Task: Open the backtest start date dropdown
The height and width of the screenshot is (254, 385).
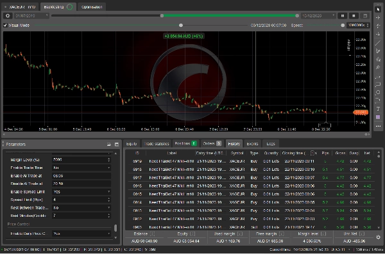Action: pyautogui.click(x=31, y=16)
